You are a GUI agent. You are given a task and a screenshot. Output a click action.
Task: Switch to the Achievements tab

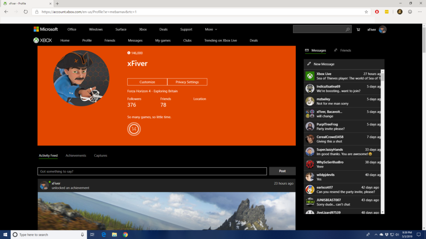76,156
